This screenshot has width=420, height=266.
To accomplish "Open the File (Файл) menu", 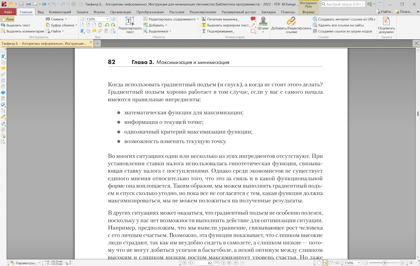I will coord(8,12).
